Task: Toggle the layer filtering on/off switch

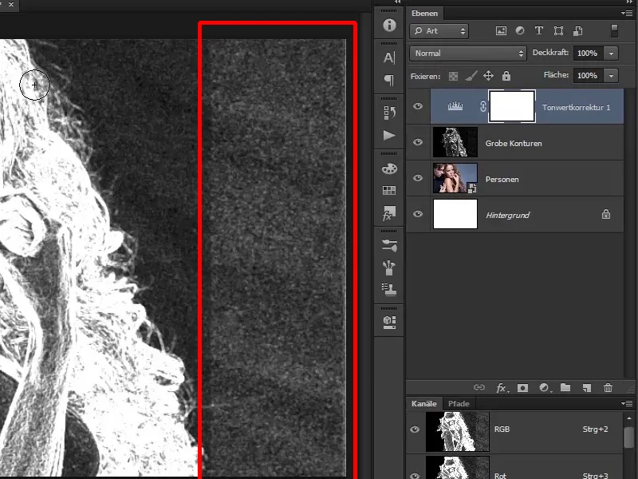Action: pyautogui.click(x=614, y=31)
